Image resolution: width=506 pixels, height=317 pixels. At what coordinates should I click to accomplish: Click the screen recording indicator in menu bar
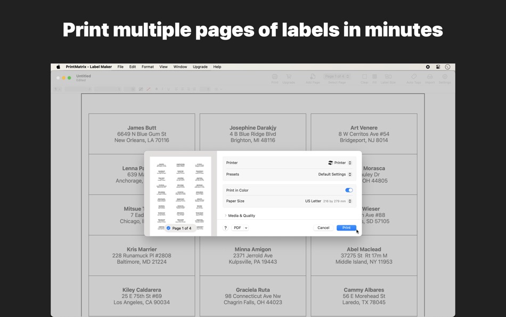click(428, 67)
